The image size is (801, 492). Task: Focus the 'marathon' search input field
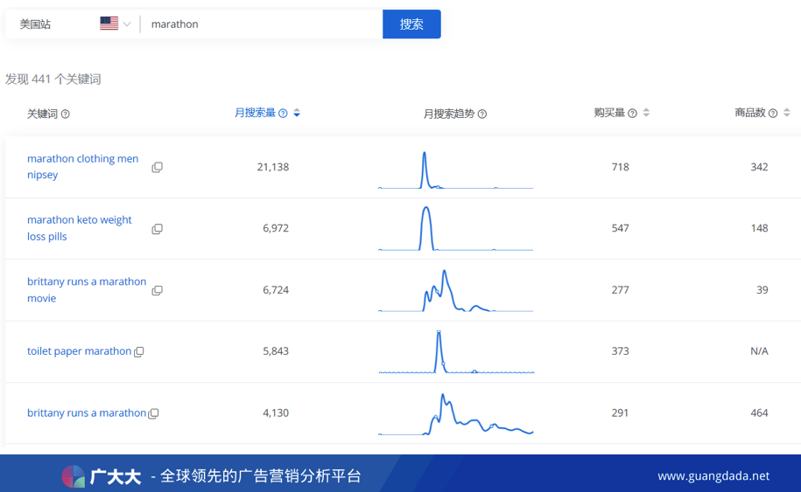pyautogui.click(x=261, y=24)
